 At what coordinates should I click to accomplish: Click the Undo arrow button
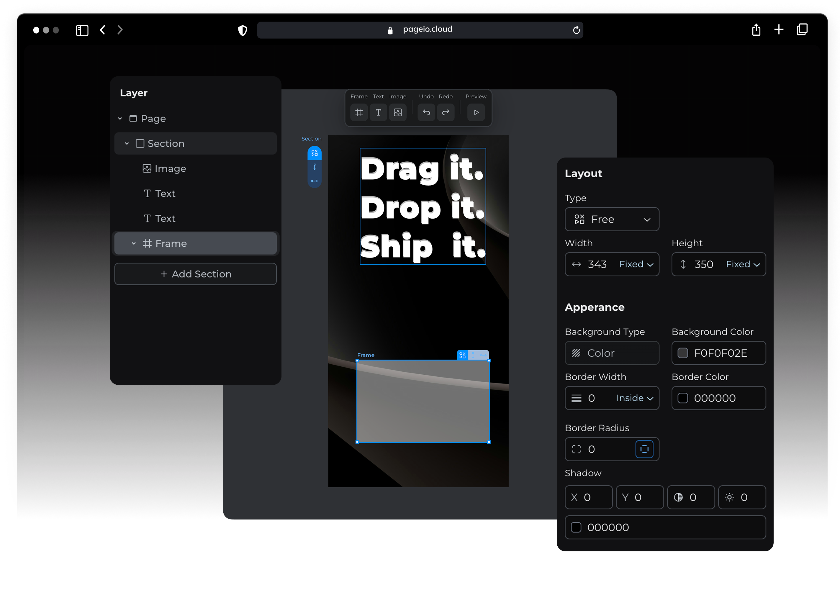[x=426, y=112]
